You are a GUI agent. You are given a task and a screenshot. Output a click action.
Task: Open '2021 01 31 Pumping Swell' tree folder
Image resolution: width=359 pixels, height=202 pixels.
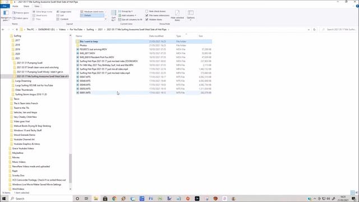(x=29, y=63)
